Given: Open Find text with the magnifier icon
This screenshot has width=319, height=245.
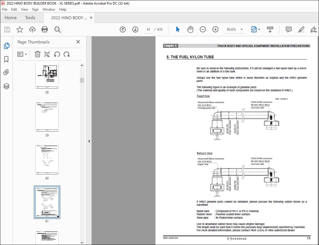Looking at the screenshot, I should click(x=58, y=29).
